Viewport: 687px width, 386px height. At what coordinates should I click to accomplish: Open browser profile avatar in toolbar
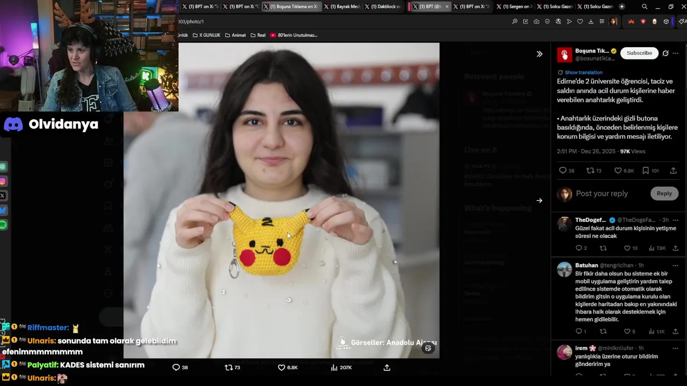pyautogui.click(x=613, y=21)
